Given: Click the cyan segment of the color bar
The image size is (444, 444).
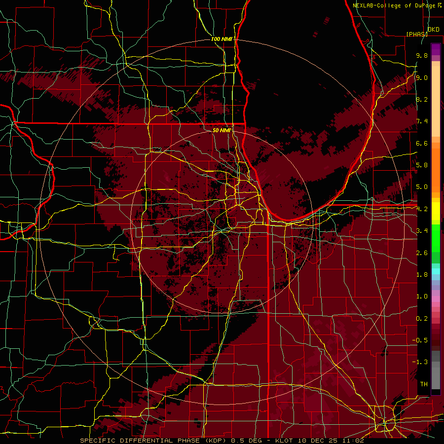Looking at the screenshot, I should (436, 271).
